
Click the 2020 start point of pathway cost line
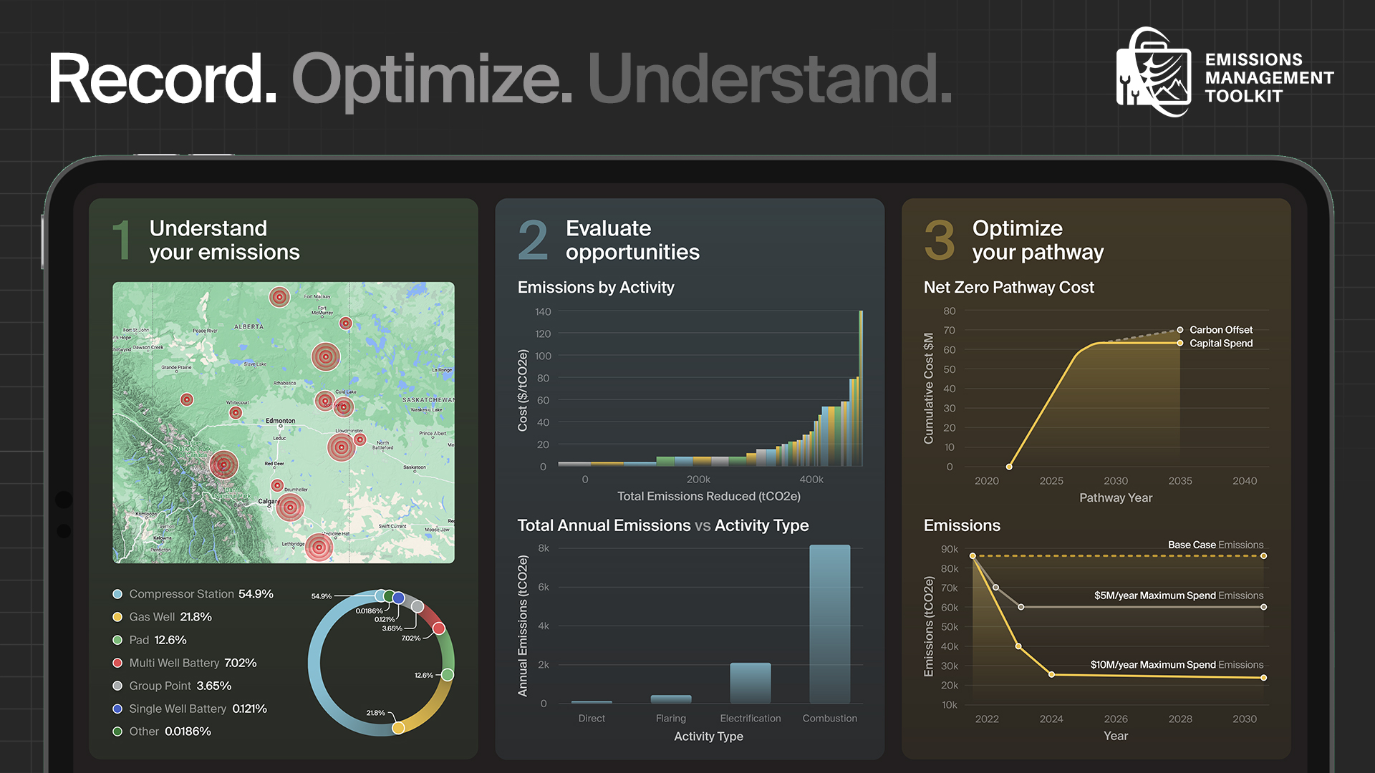tap(1009, 467)
